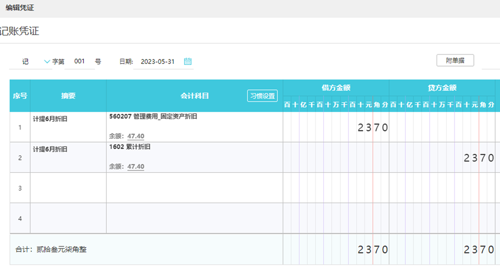Click the 贷方金额 column header
This screenshot has height=272, width=500.
tap(442, 88)
